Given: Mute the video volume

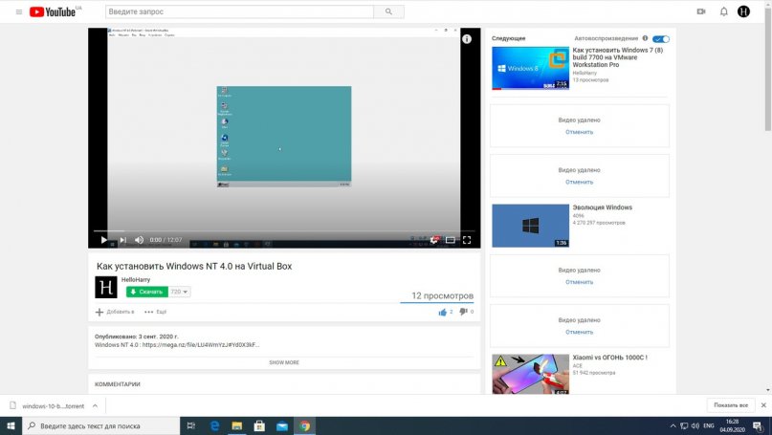Looking at the screenshot, I should [x=139, y=240].
